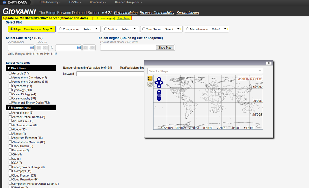Check the Air Pressure checkbox
Screen dimensions: 309x188
click(x=10, y=121)
